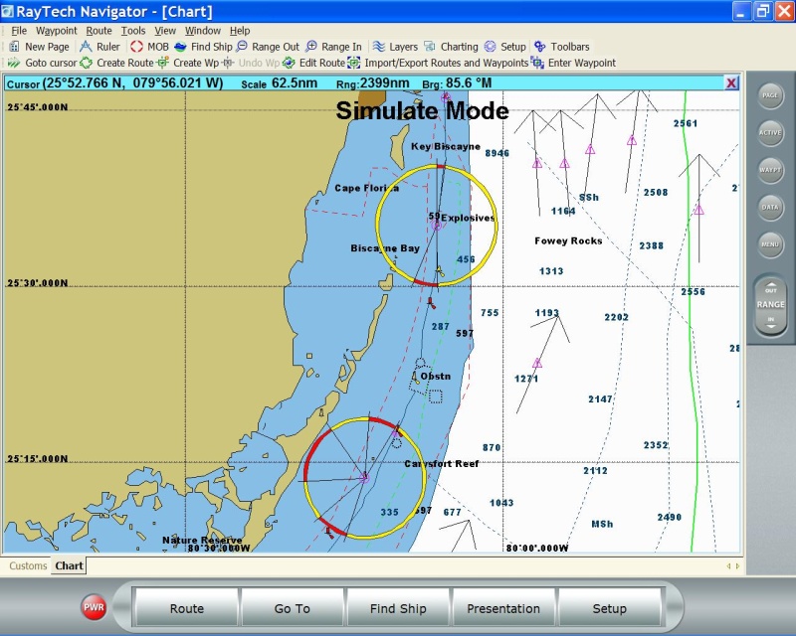Click the Brg 85.6 °M readout
The height and width of the screenshot is (636, 796).
click(457, 83)
